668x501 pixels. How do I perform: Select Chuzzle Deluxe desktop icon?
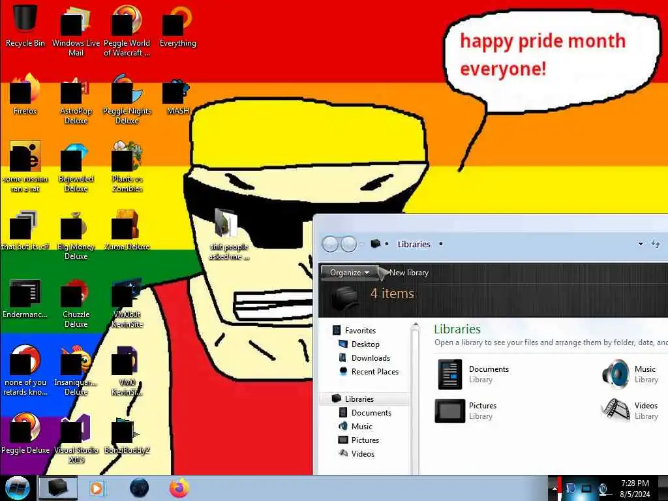point(76,303)
